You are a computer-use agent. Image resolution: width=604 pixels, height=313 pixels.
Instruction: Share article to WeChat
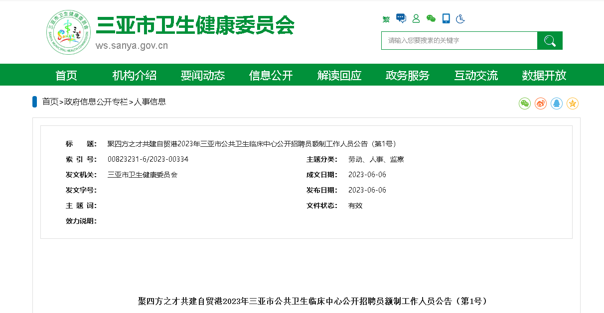[525, 104]
